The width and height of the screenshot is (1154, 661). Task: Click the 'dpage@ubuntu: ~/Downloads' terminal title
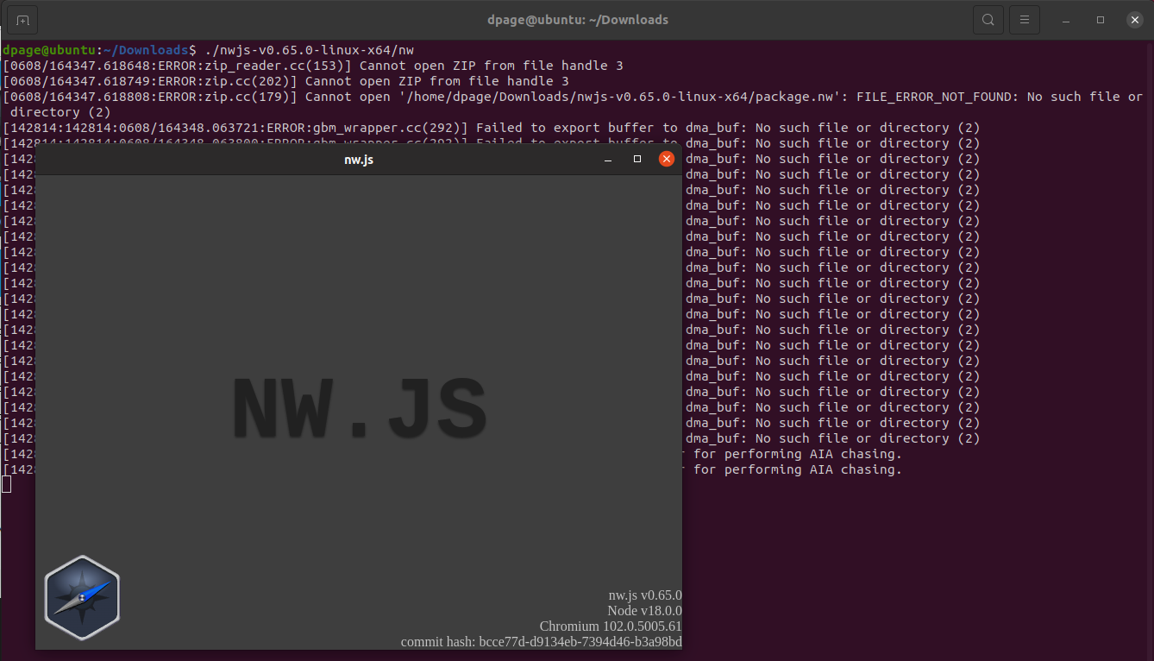coord(577,20)
